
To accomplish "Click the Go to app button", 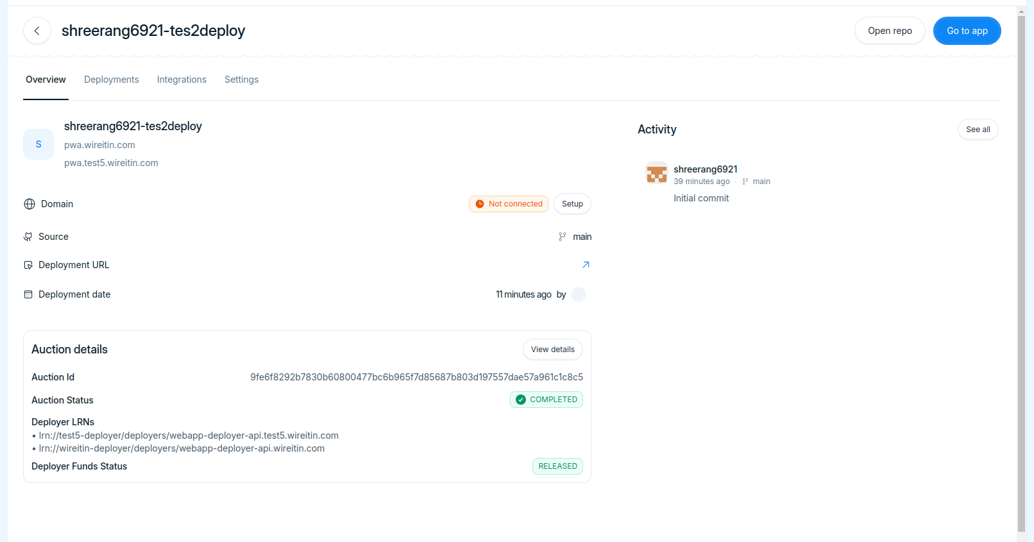I will click(967, 31).
